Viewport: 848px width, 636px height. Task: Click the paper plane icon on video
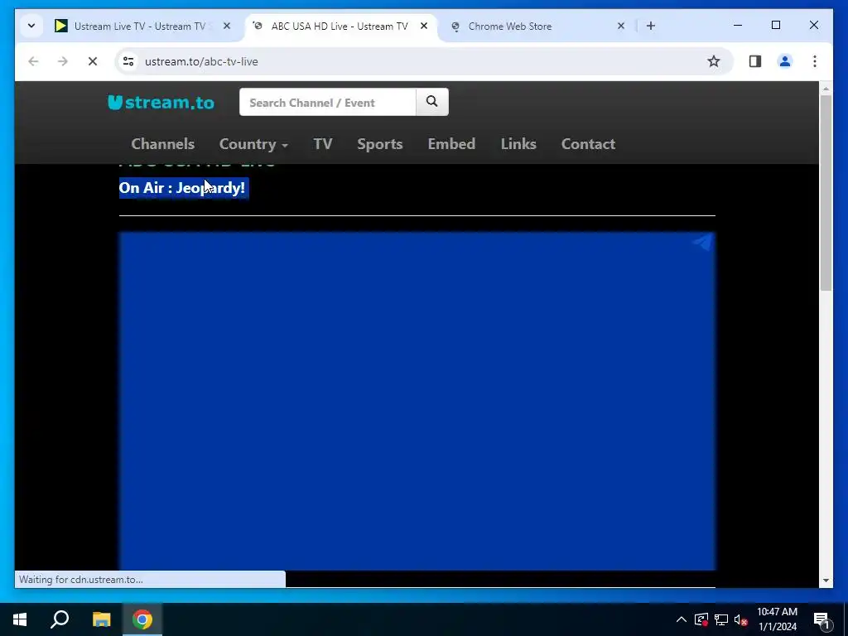pyautogui.click(x=702, y=242)
